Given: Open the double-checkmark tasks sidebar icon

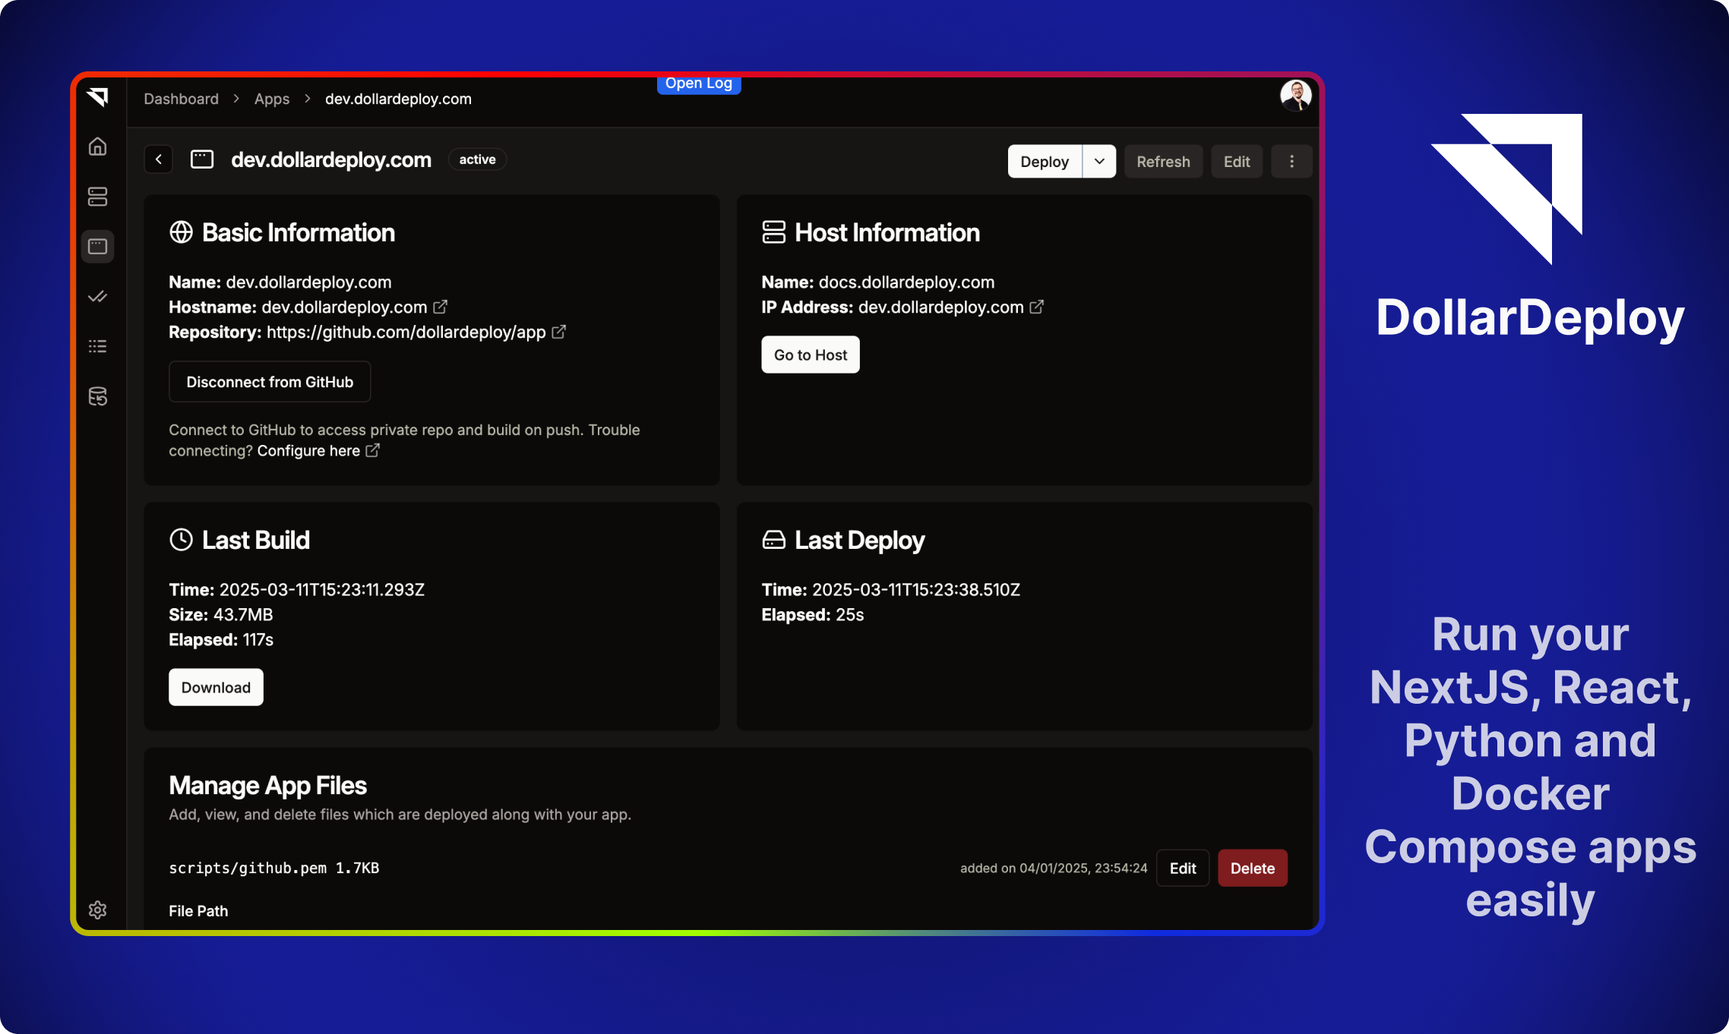Looking at the screenshot, I should pos(97,297).
